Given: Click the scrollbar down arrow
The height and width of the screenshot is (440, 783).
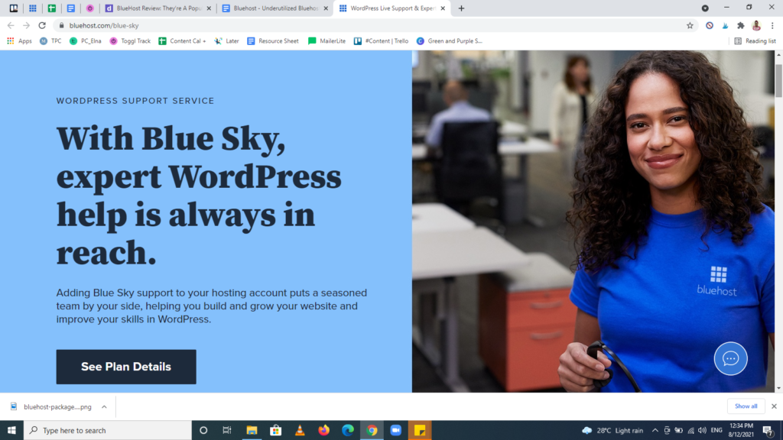Looking at the screenshot, I should tap(778, 388).
